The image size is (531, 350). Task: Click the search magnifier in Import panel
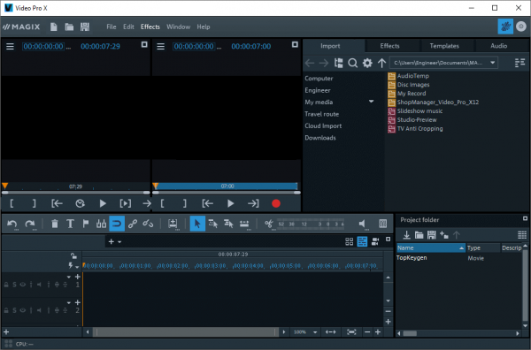coord(352,63)
